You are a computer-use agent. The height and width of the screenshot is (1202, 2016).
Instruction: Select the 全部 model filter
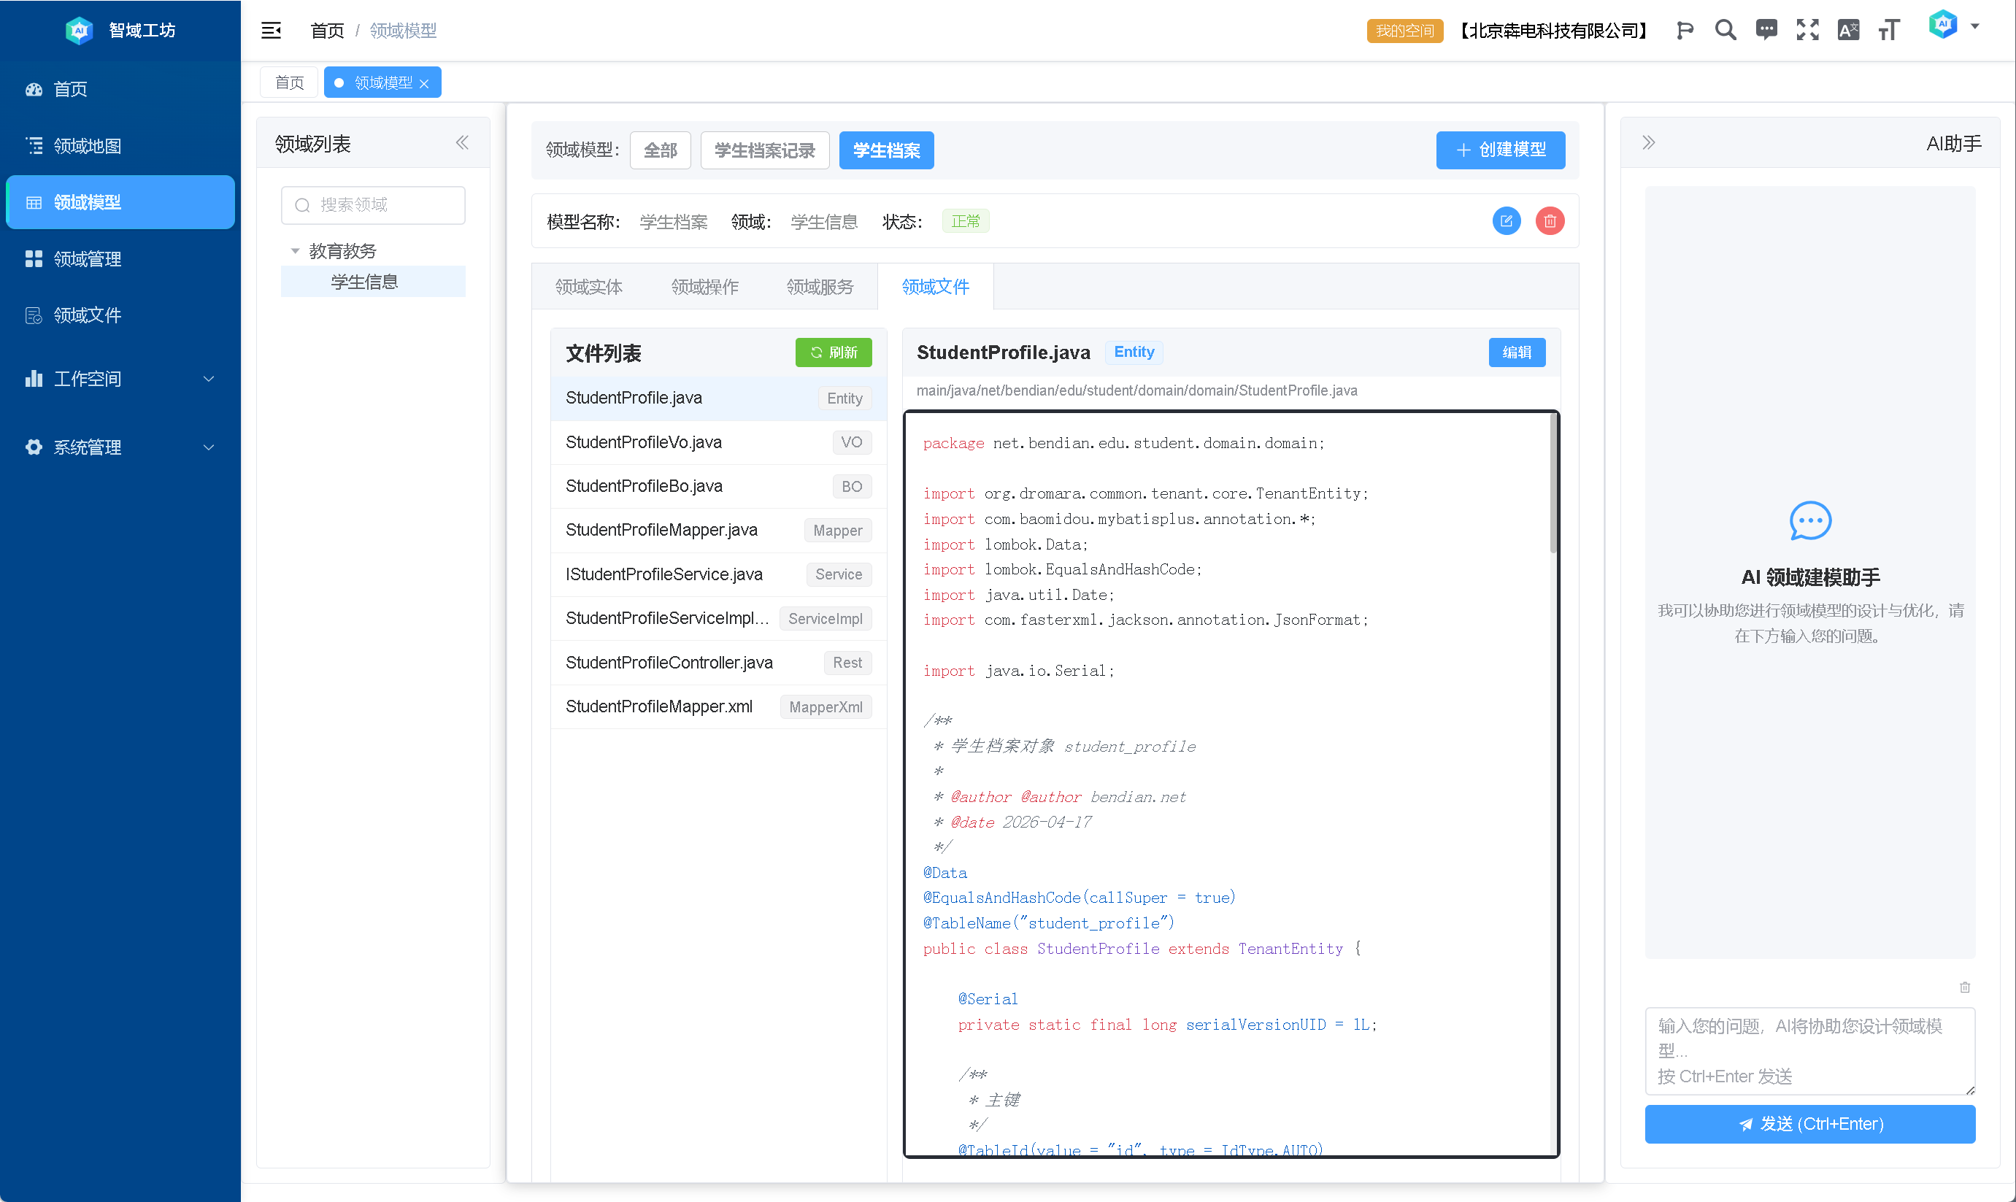coord(659,150)
